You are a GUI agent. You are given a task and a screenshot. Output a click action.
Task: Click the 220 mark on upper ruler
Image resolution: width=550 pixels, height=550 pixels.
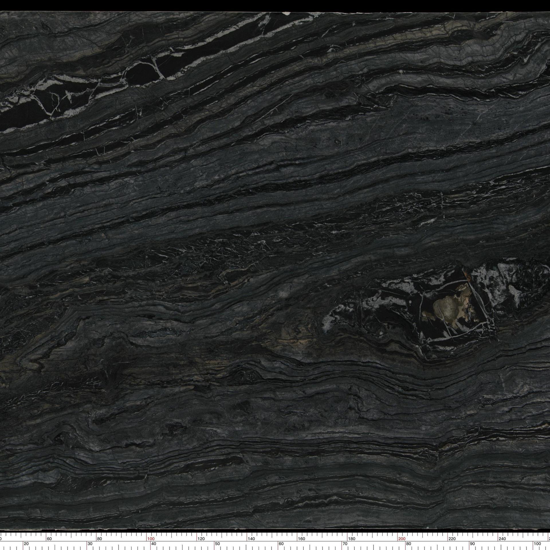(x=452, y=539)
